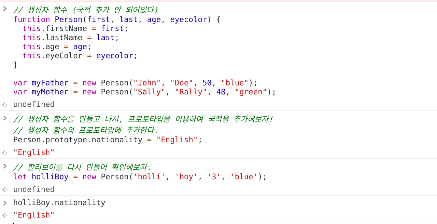The height and width of the screenshot is (224, 437).
Task: Click the output arrow beside the last "English" result
Action: pyautogui.click(x=4, y=215)
